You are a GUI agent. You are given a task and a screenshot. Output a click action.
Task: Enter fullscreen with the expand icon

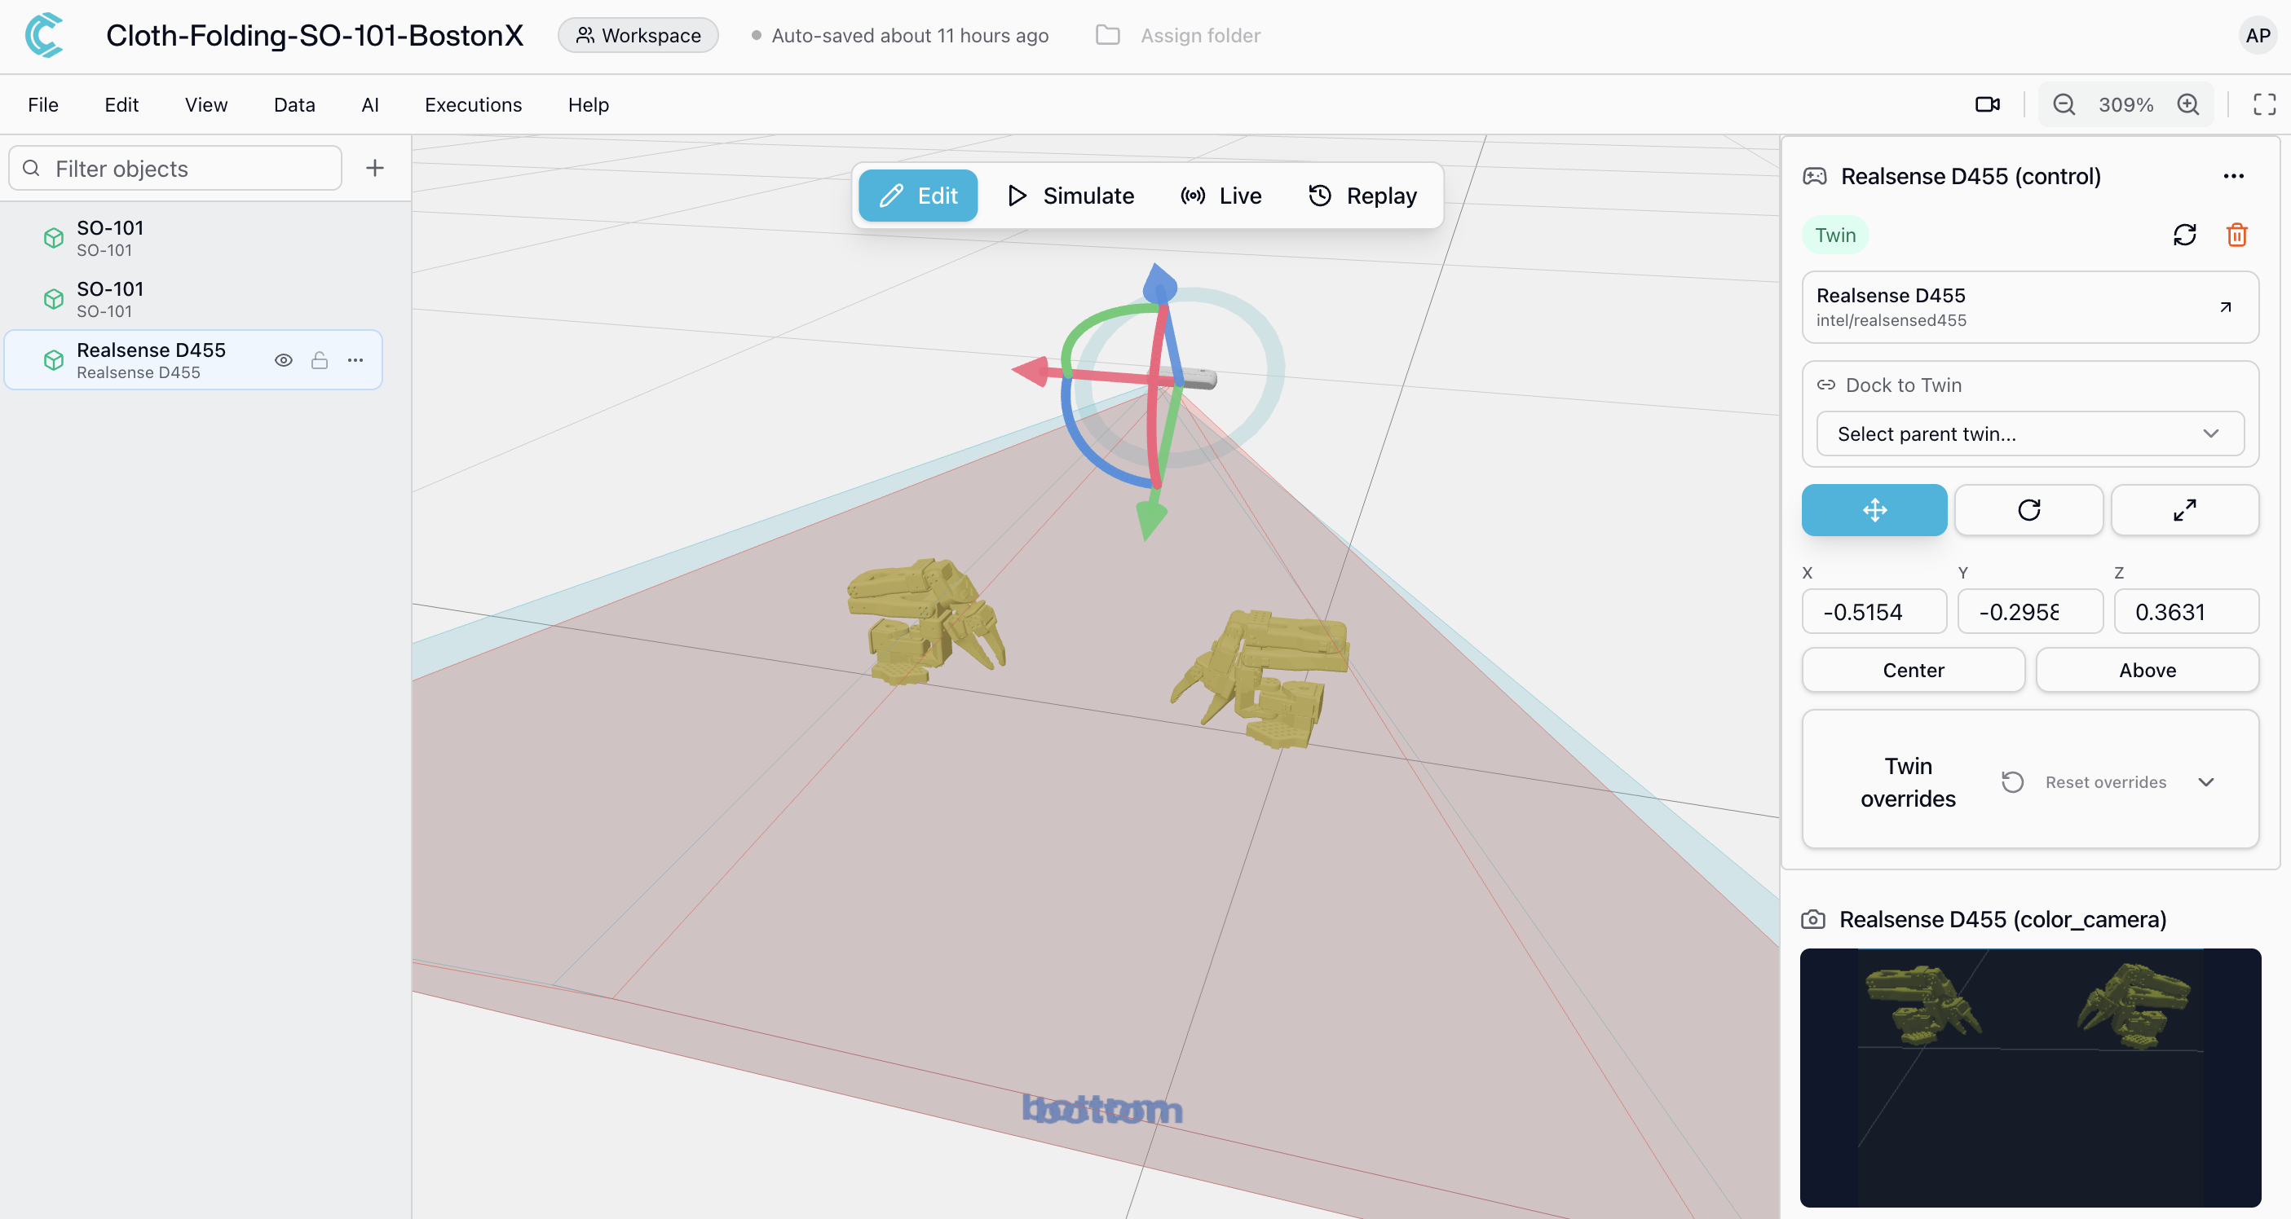click(2264, 105)
